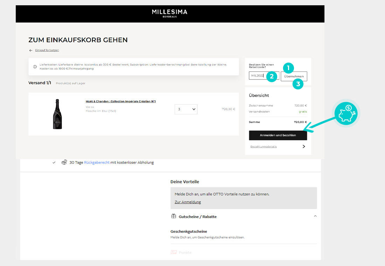This screenshot has width=385, height=266.
Task: Click the Versand 1/1 heading
Action: [x=40, y=83]
